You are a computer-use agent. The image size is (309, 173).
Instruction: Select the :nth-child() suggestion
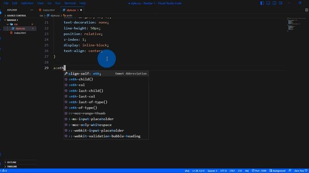click(106, 79)
